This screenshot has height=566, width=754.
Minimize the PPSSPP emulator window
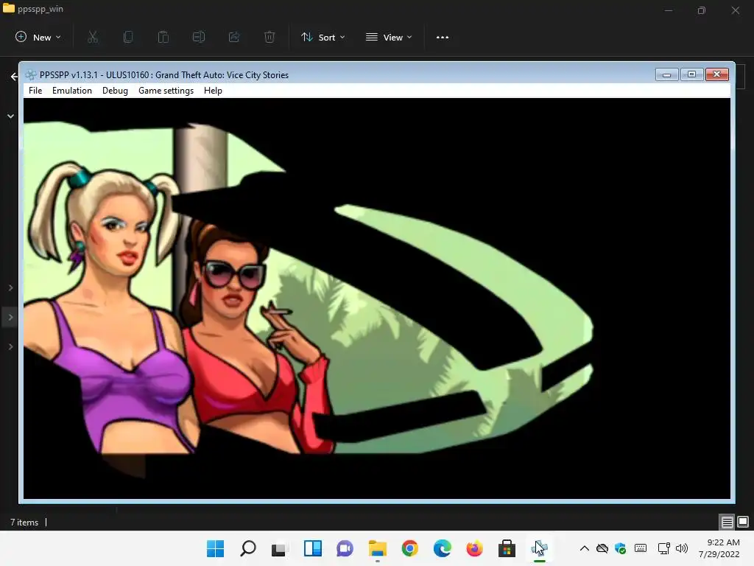(x=666, y=74)
